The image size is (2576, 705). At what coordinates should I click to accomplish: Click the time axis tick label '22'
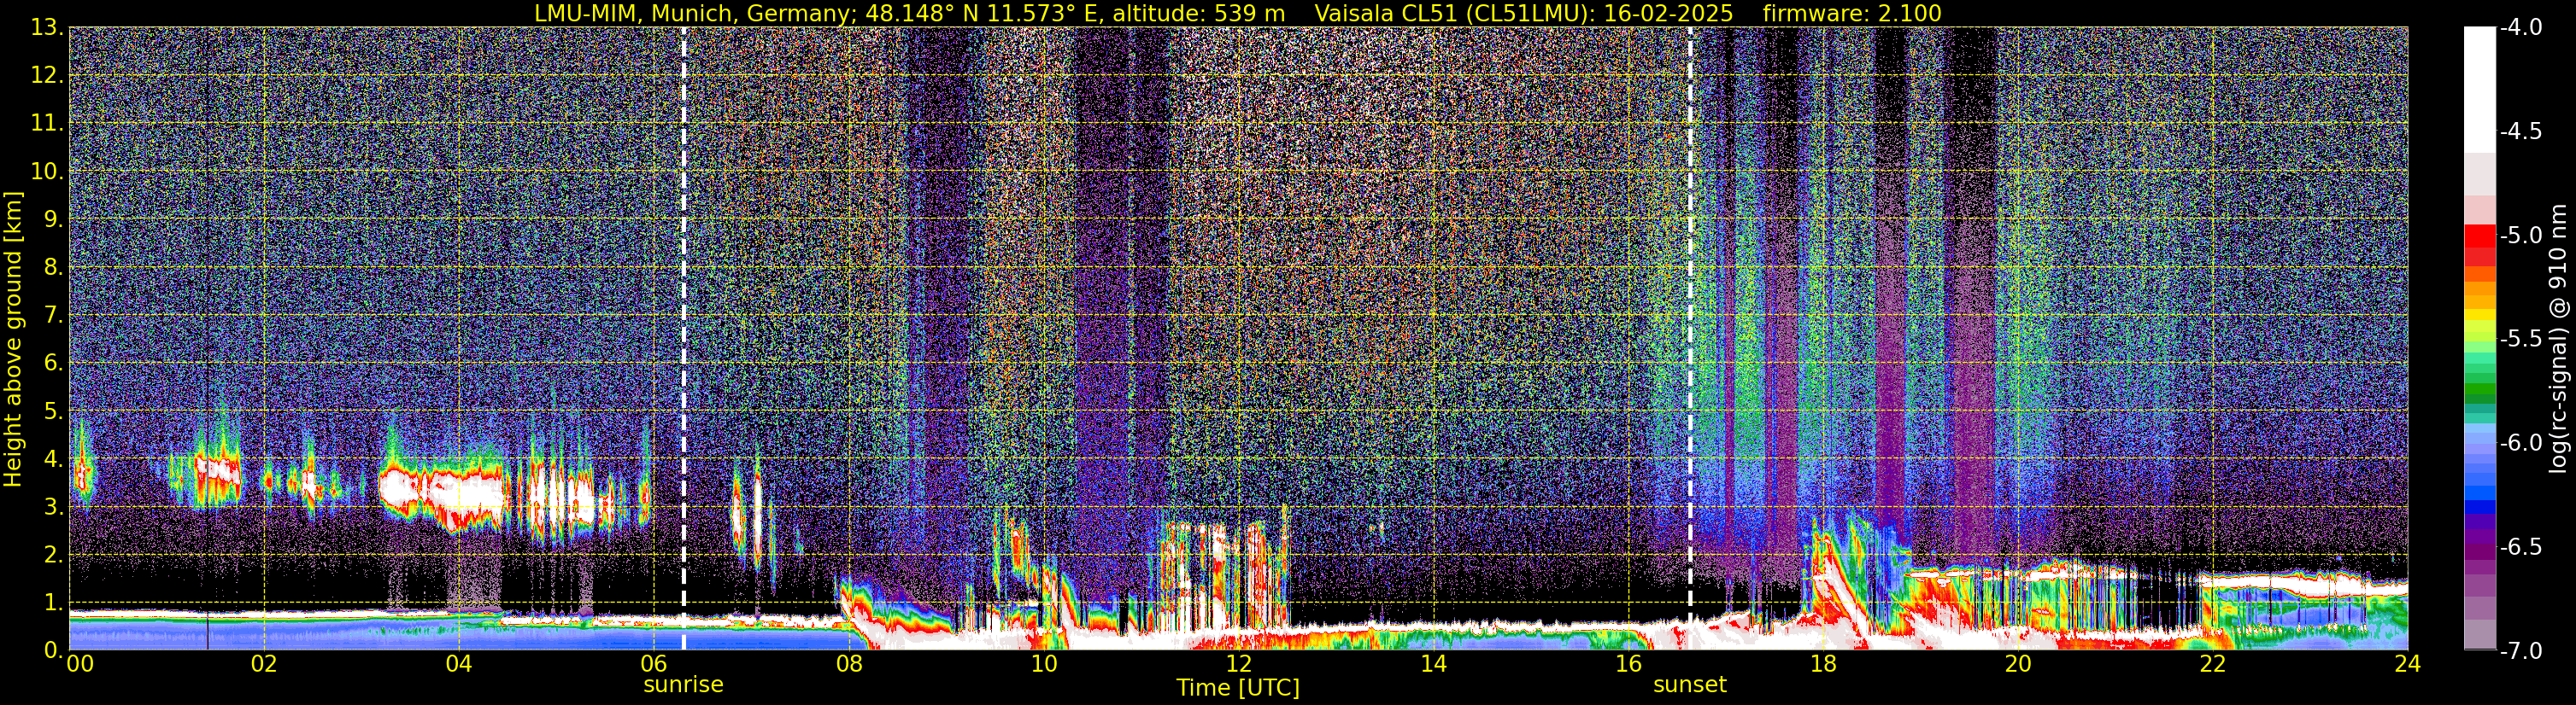2213,664
